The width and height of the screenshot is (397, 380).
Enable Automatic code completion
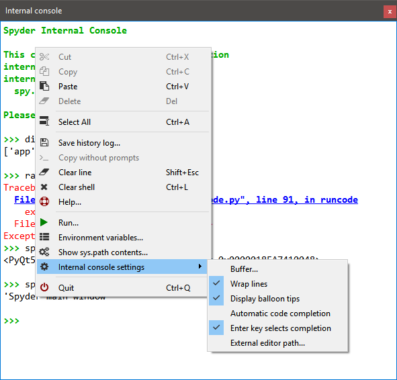277,314
